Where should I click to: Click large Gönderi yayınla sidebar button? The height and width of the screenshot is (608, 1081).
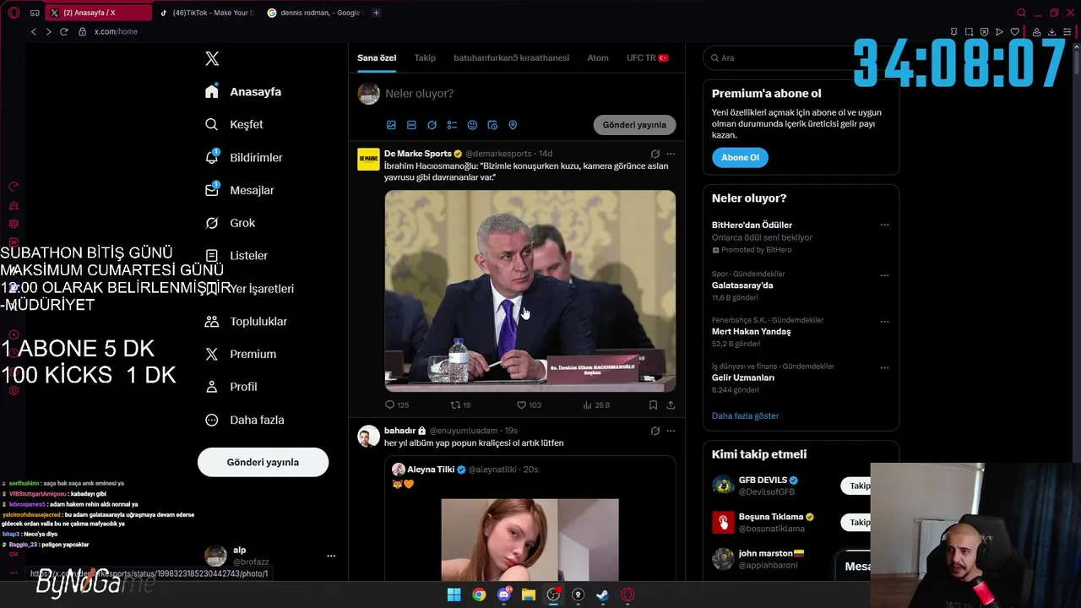tap(263, 462)
